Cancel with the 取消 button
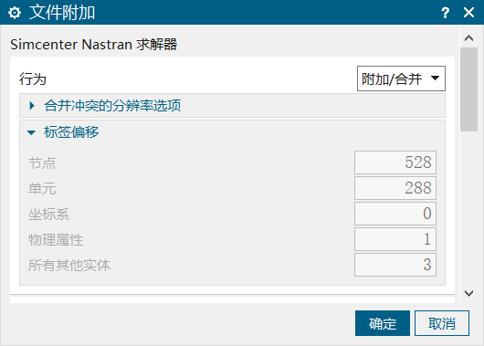The height and width of the screenshot is (346, 484). (442, 323)
